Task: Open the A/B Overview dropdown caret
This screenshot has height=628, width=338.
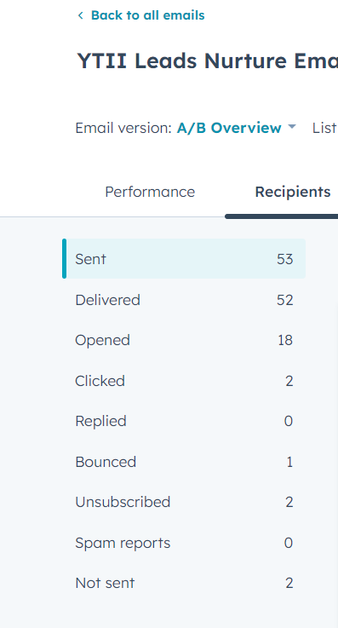Action: pos(292,127)
